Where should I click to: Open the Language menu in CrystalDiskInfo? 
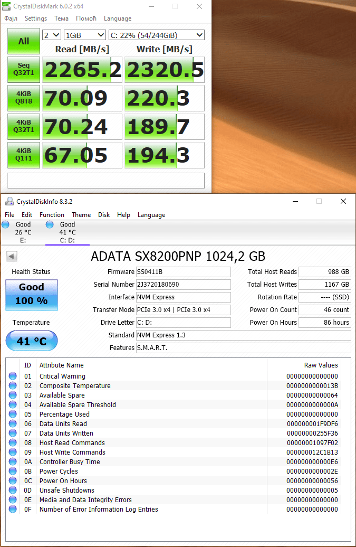pyautogui.click(x=151, y=215)
